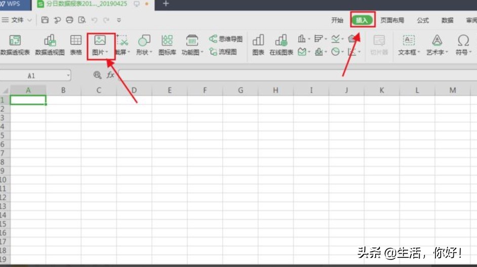Screen dimensions: 477x267
Task: Open the 文件 menu dropdown arrow
Action: coord(29,20)
